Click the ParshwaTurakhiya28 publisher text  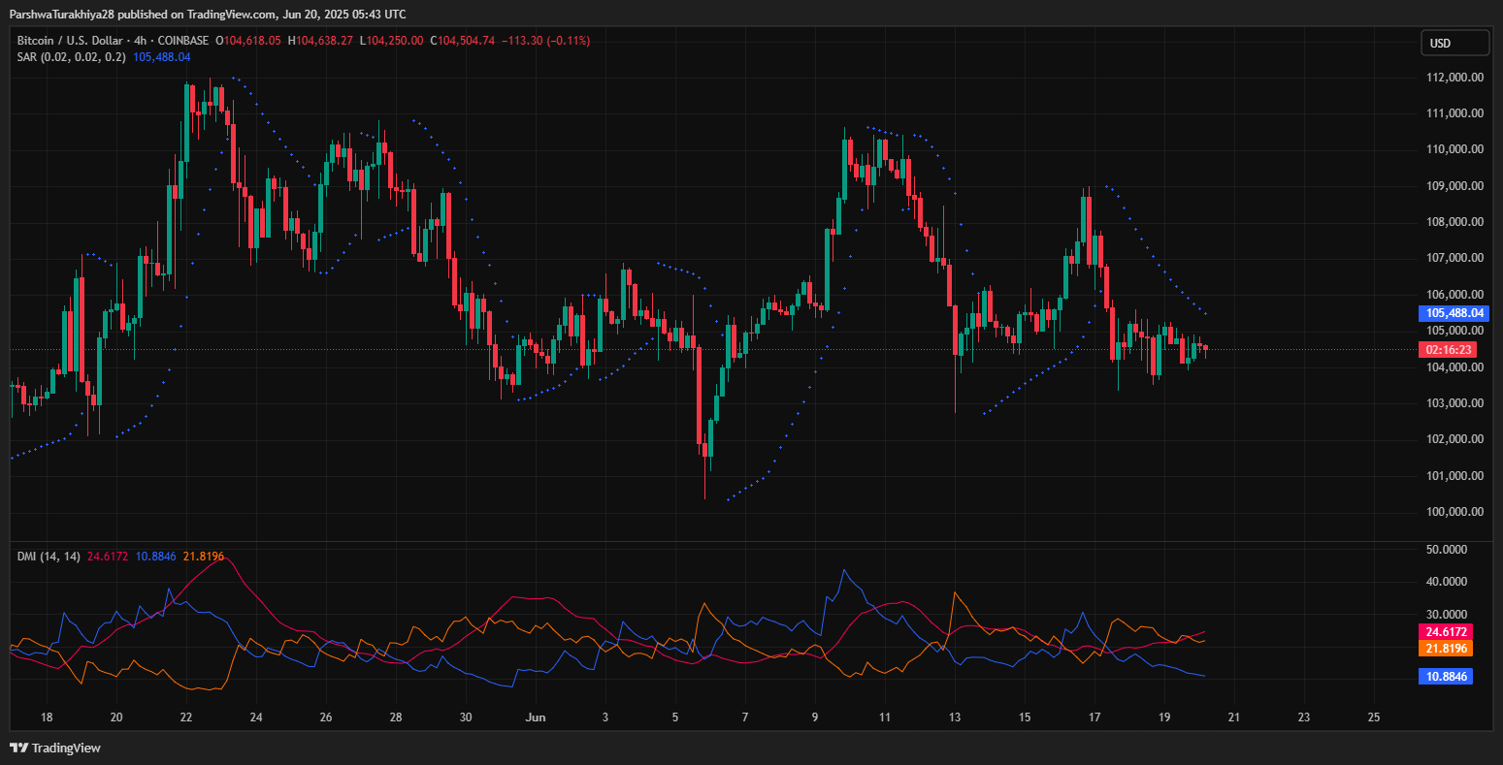63,14
